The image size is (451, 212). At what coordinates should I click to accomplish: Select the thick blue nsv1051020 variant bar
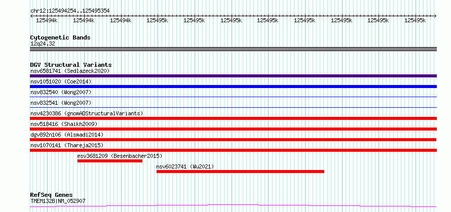(233, 87)
